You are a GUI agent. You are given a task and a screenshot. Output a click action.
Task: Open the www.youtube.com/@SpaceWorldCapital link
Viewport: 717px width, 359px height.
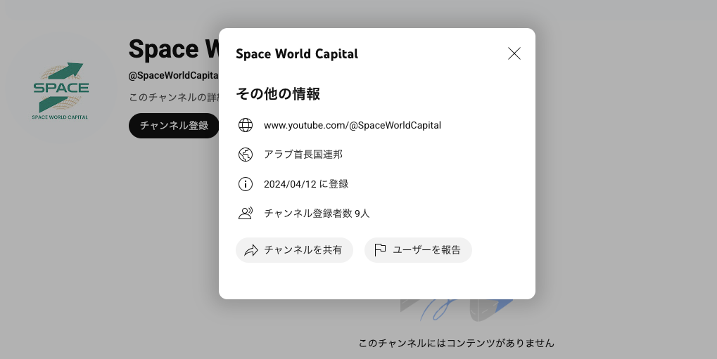[352, 125]
